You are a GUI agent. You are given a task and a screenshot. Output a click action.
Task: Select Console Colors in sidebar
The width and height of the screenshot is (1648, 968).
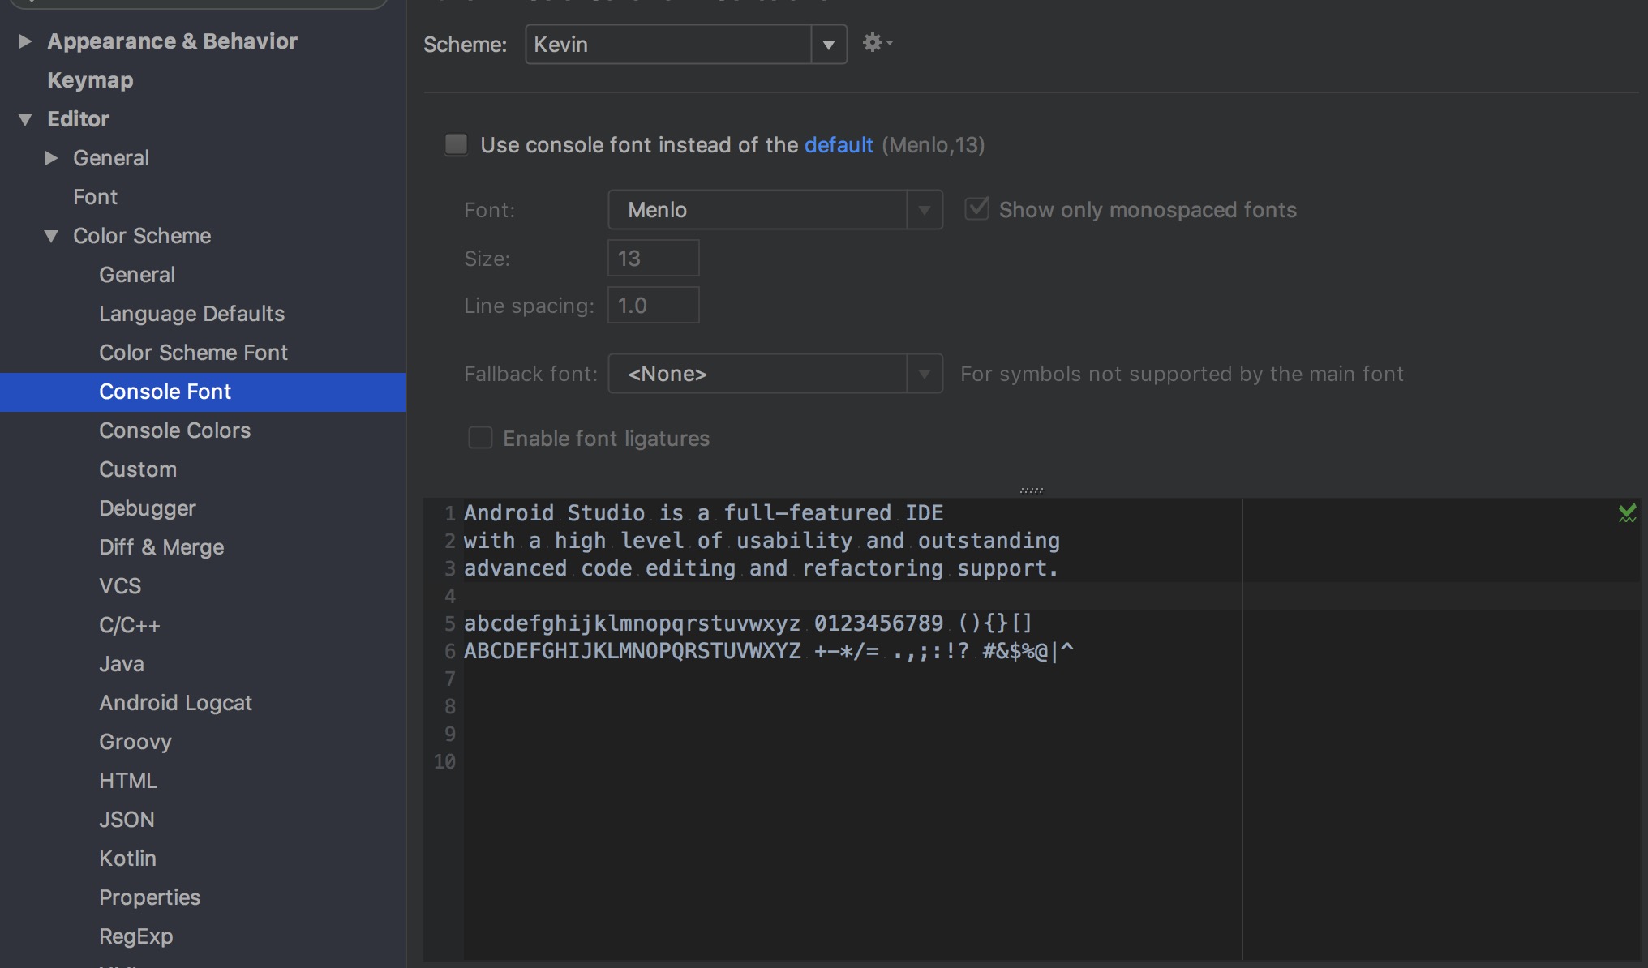point(174,430)
